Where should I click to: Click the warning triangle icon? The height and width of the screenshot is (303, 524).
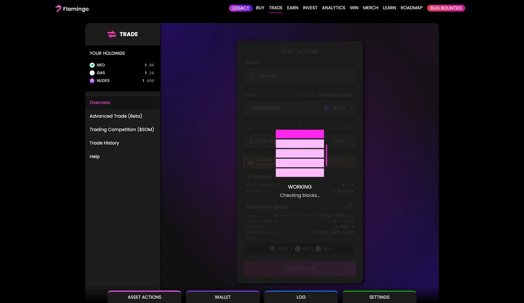pos(250,162)
